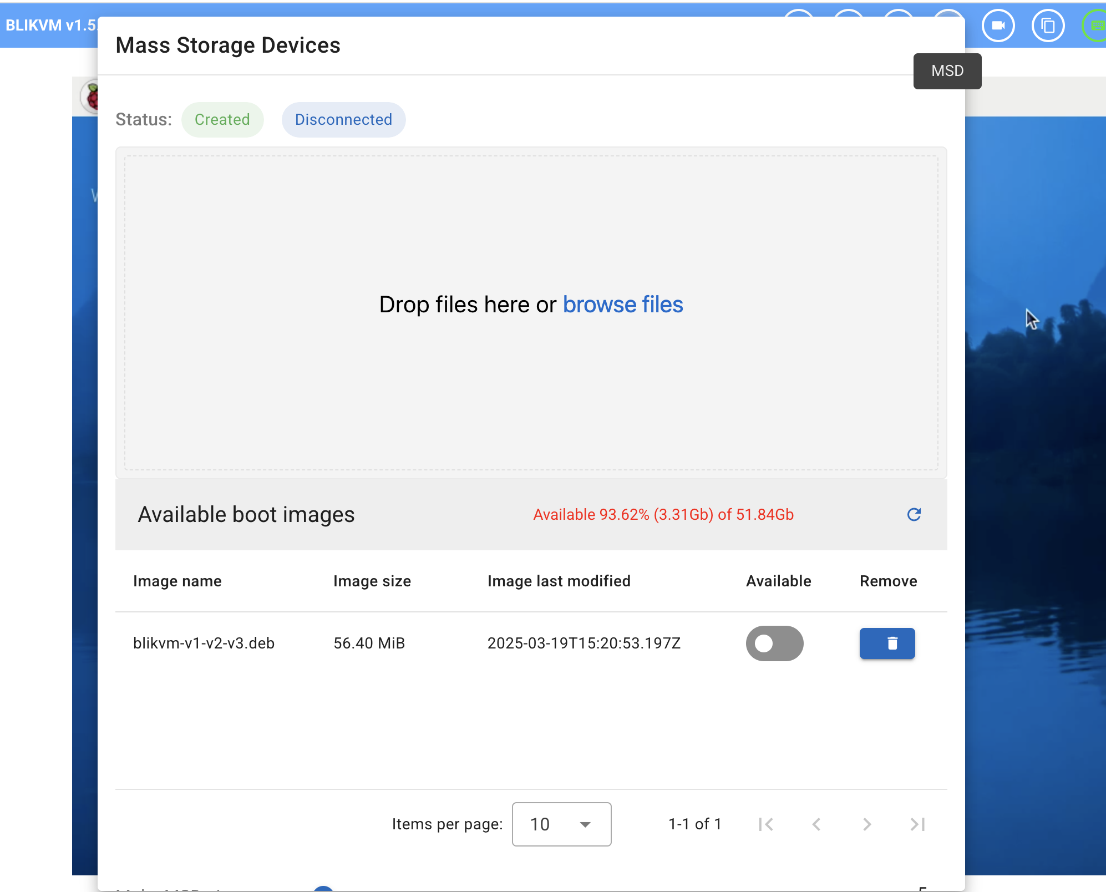Click the Image name column header
1106x892 pixels.
[177, 581]
